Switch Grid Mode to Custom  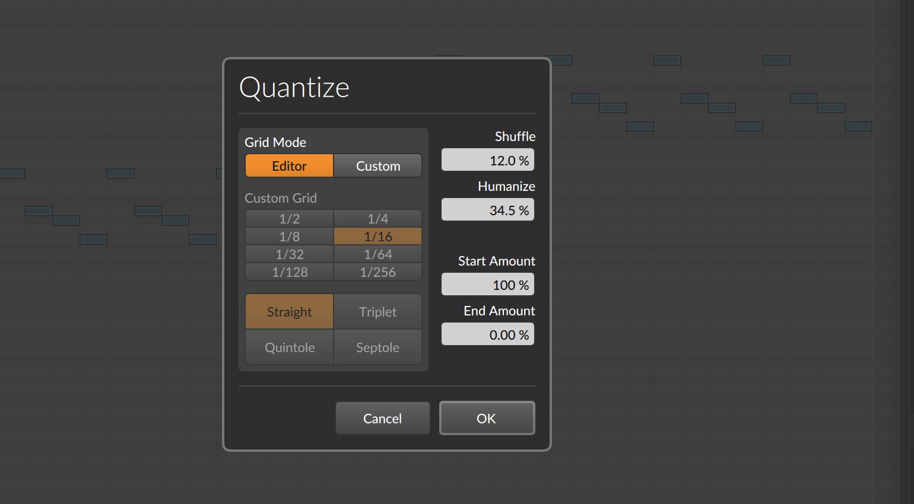(377, 165)
